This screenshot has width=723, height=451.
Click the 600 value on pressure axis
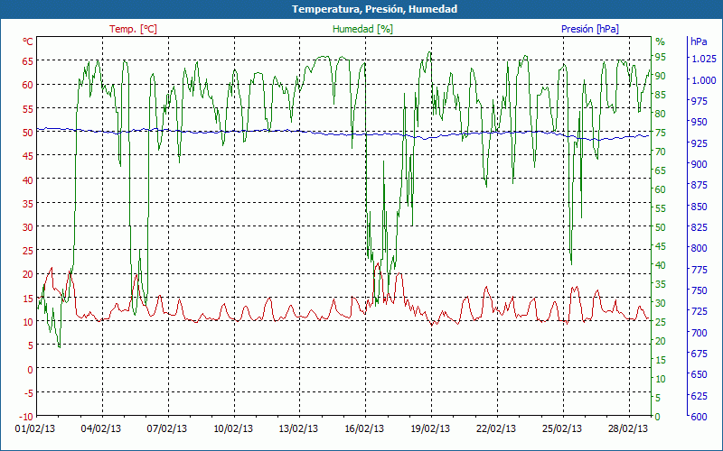pyautogui.click(x=699, y=417)
